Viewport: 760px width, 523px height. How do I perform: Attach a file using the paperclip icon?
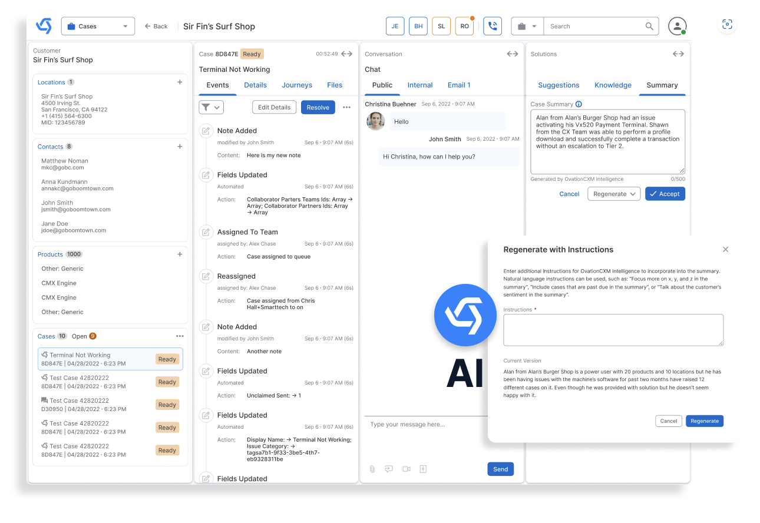[372, 469]
